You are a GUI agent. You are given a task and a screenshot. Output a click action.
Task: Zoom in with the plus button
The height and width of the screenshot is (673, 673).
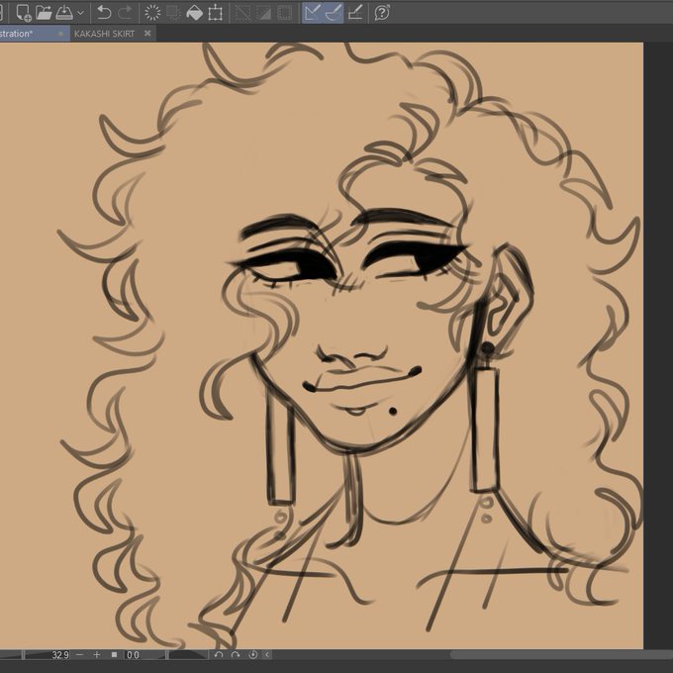pyautogui.click(x=97, y=654)
